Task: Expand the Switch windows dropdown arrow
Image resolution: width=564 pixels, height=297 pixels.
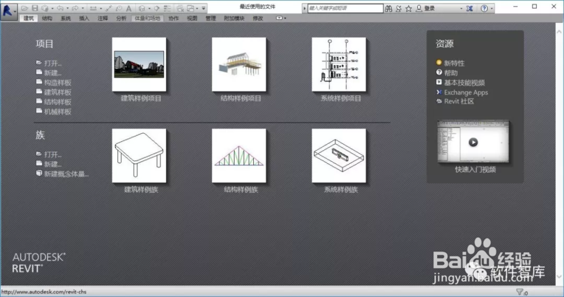Action: [197, 8]
